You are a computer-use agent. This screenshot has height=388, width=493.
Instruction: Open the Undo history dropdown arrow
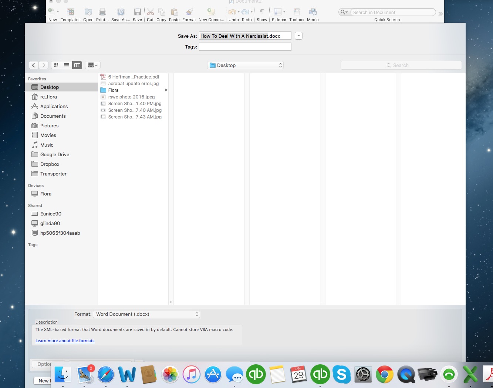239,12
